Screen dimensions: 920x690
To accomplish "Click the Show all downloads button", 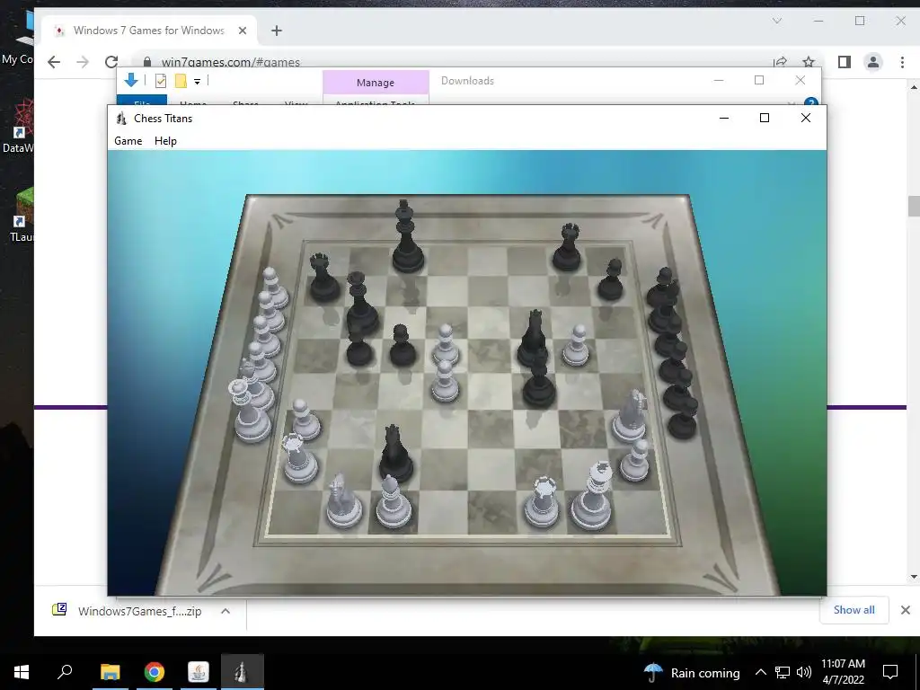I will pos(854,610).
